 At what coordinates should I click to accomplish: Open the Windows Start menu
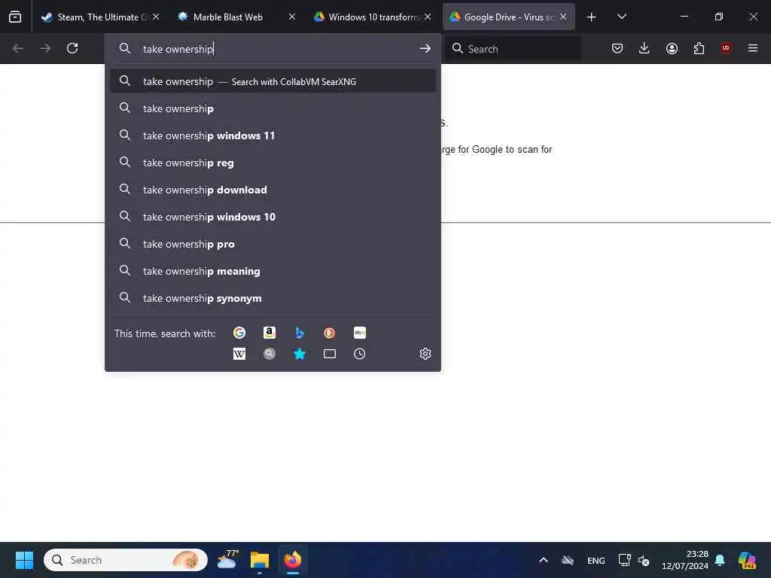[24, 560]
